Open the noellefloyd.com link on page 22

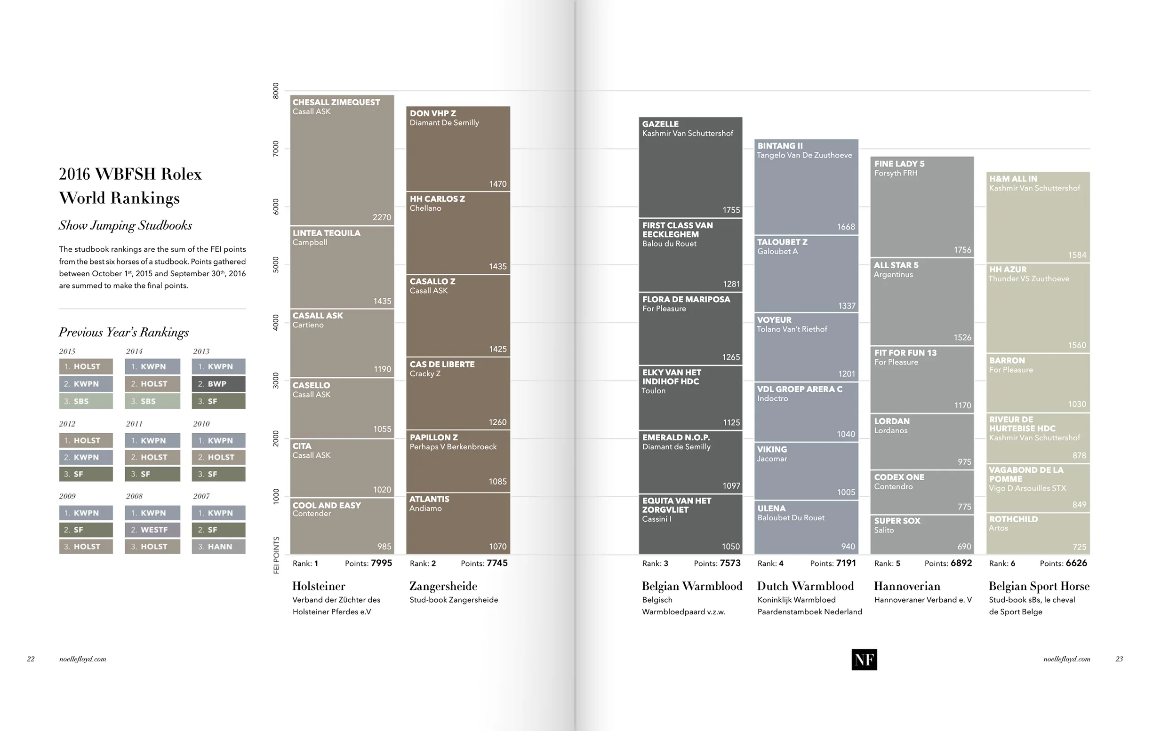[x=82, y=659]
